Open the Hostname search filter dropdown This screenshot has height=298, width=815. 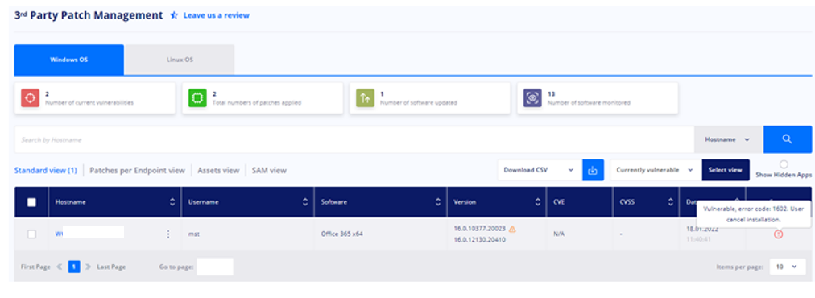tap(728, 139)
